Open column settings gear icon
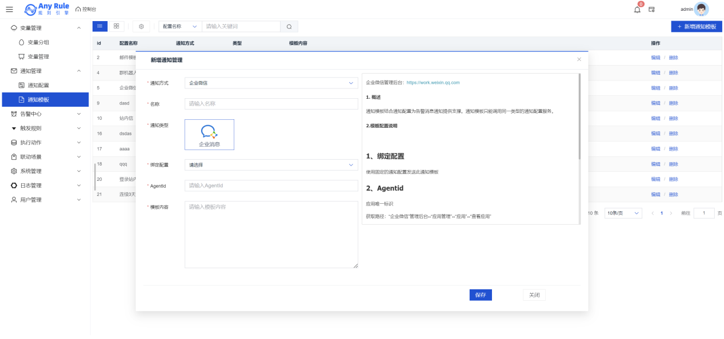The height and width of the screenshot is (339, 724). tap(141, 26)
